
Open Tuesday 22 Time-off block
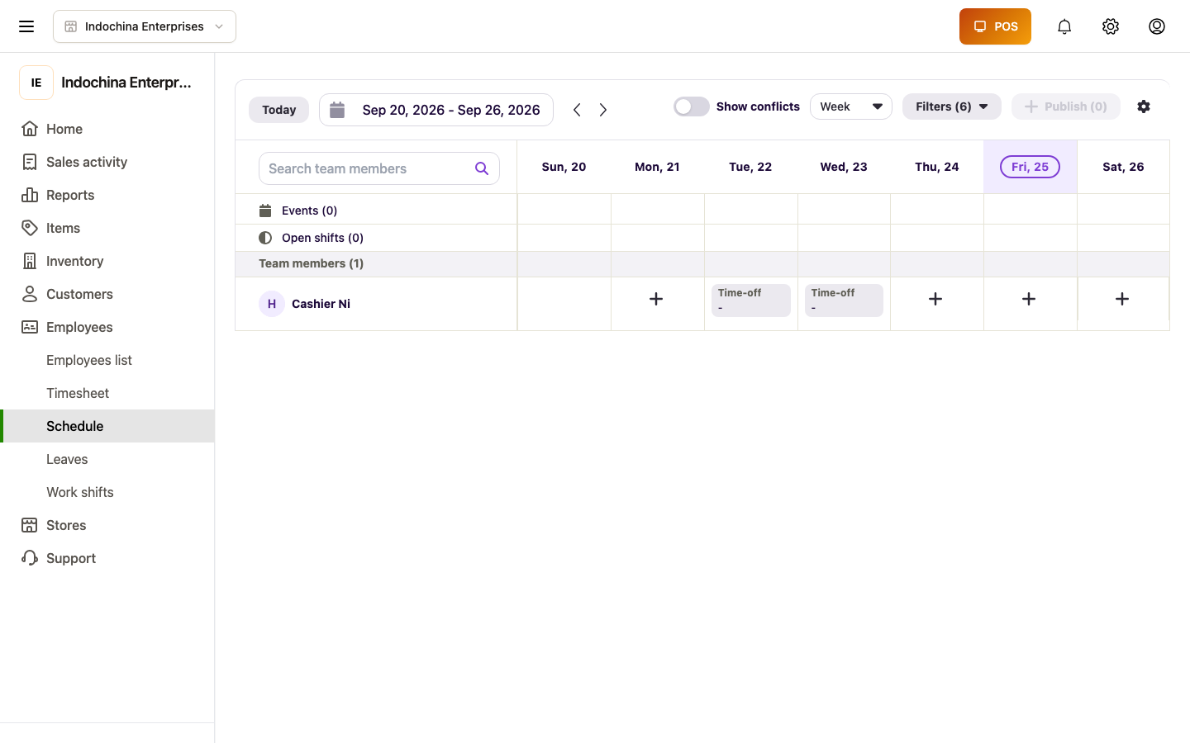tap(751, 301)
